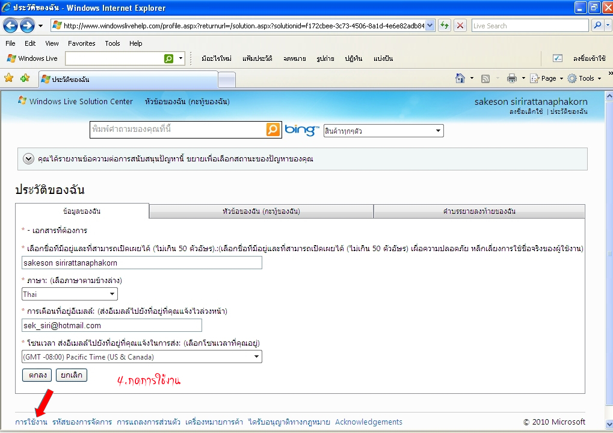613x433 pixels.
Task: Click หัวข้อของฉัน link in page header
Action: coord(187,102)
